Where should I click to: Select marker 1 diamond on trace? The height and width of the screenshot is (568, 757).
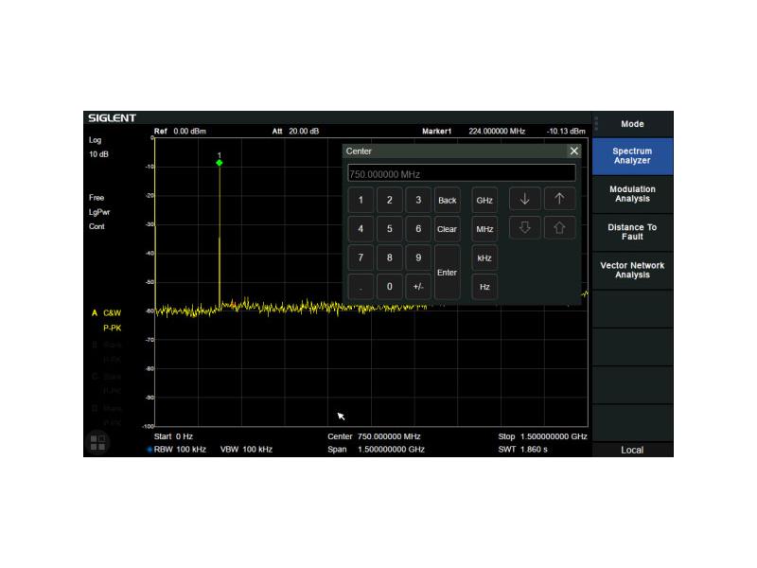220,163
